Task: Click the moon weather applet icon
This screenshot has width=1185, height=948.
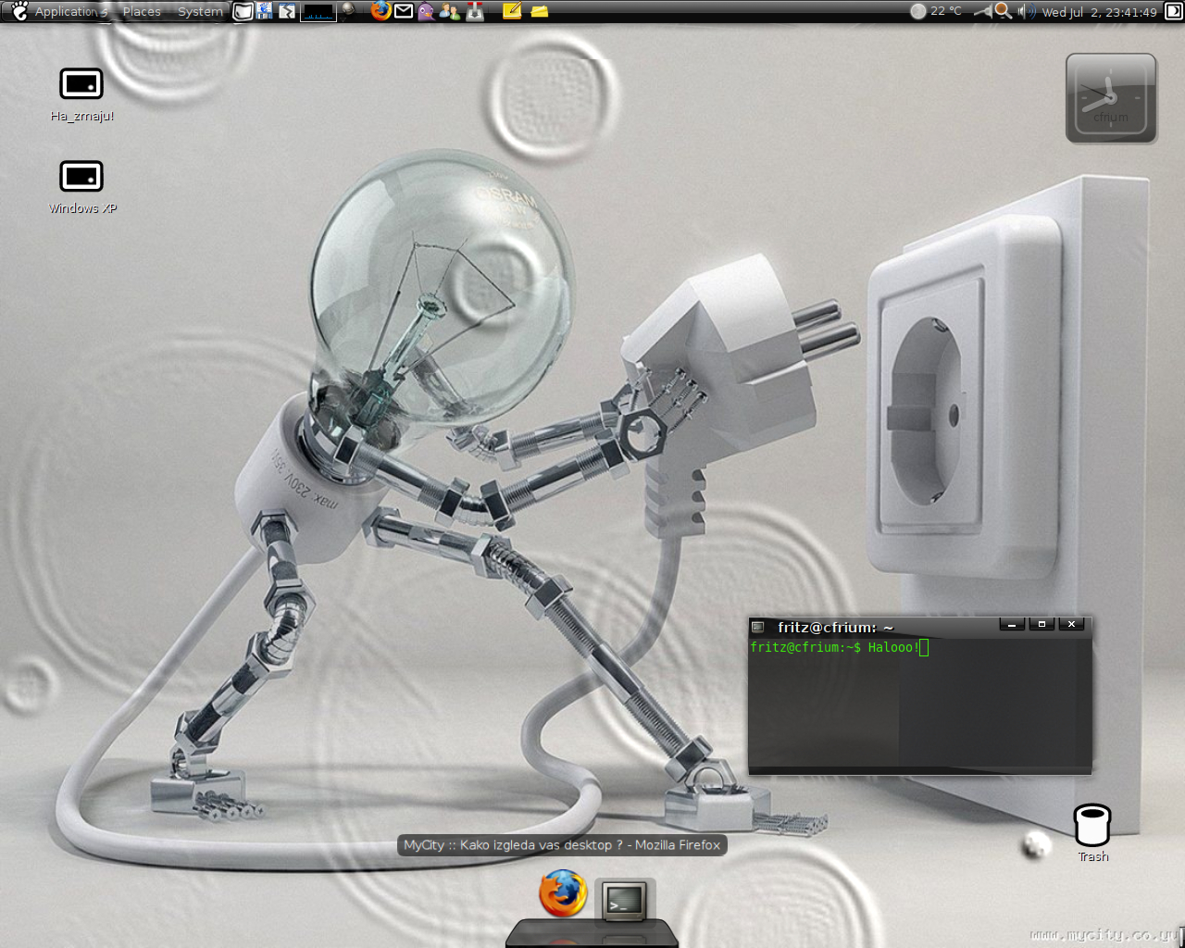Action: [x=918, y=11]
